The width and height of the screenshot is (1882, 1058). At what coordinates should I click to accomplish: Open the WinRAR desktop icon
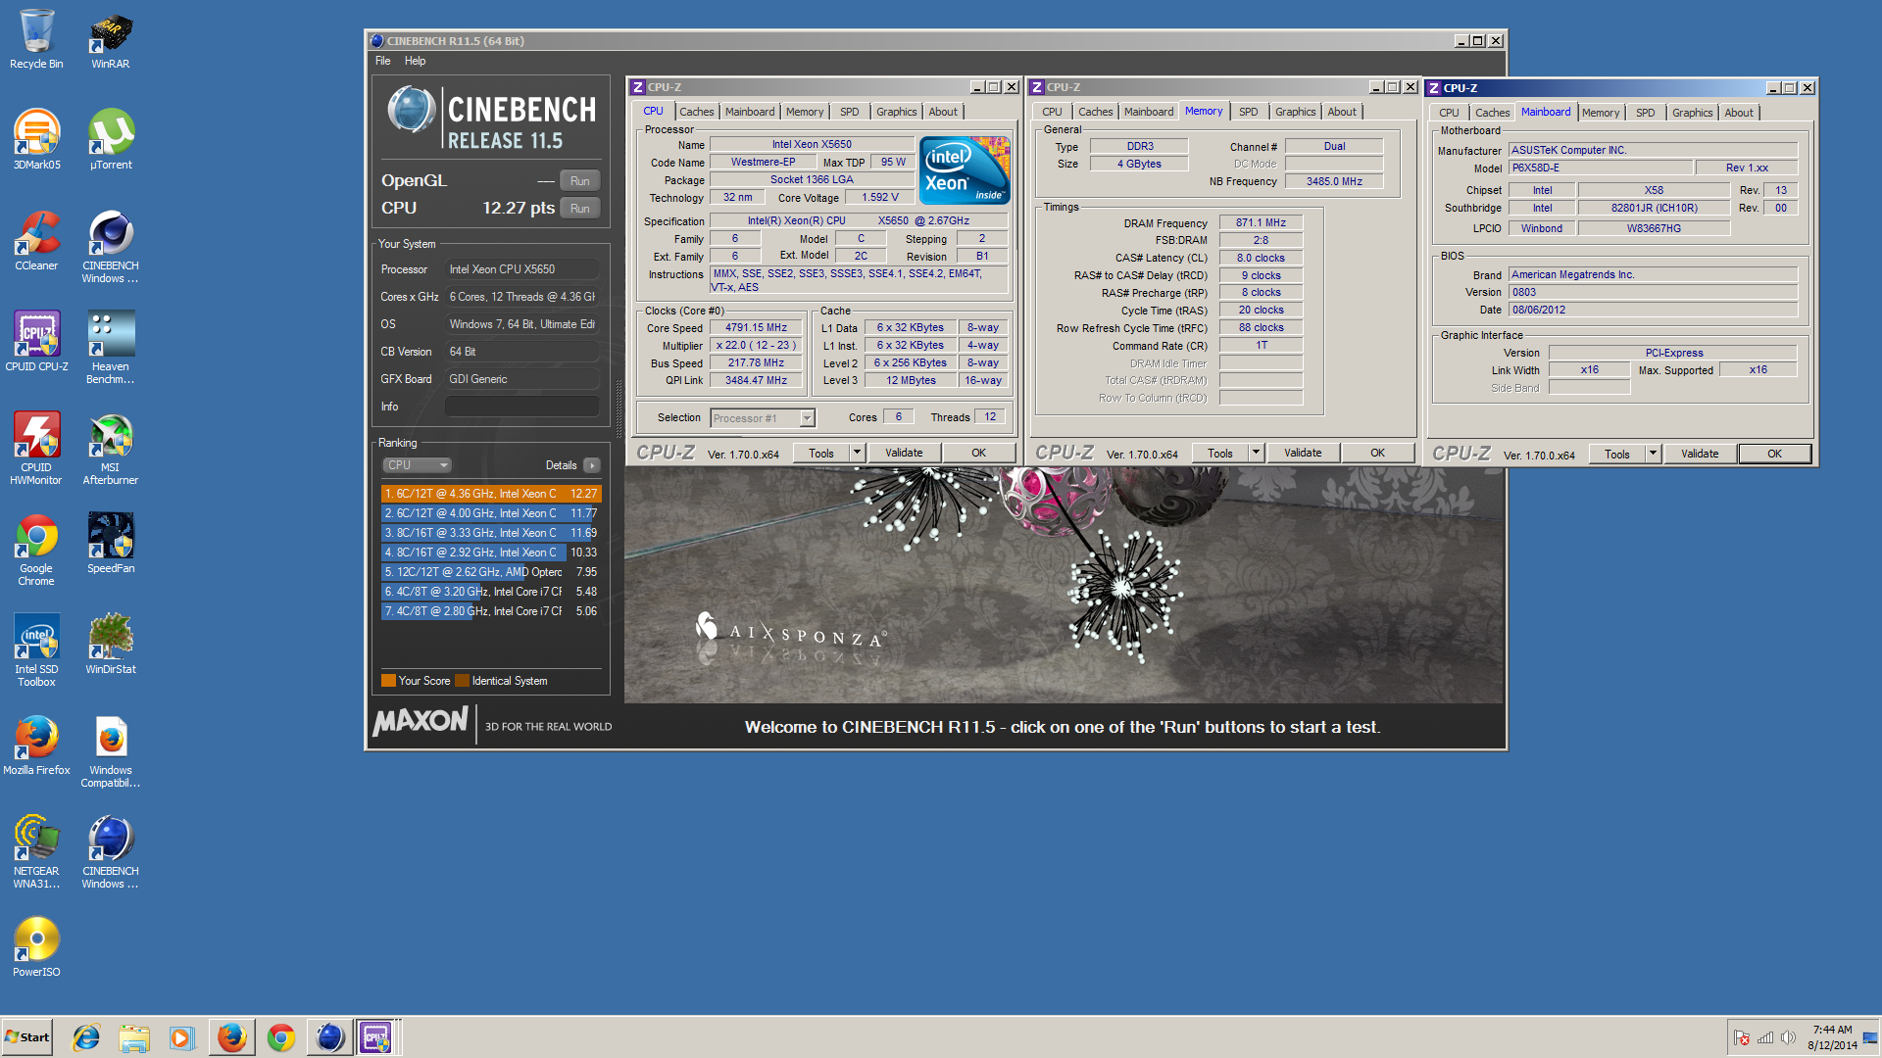111,39
